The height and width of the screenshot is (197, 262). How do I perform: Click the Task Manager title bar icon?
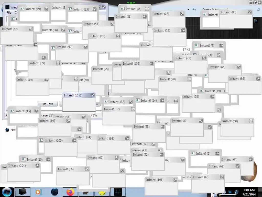[7, 7]
